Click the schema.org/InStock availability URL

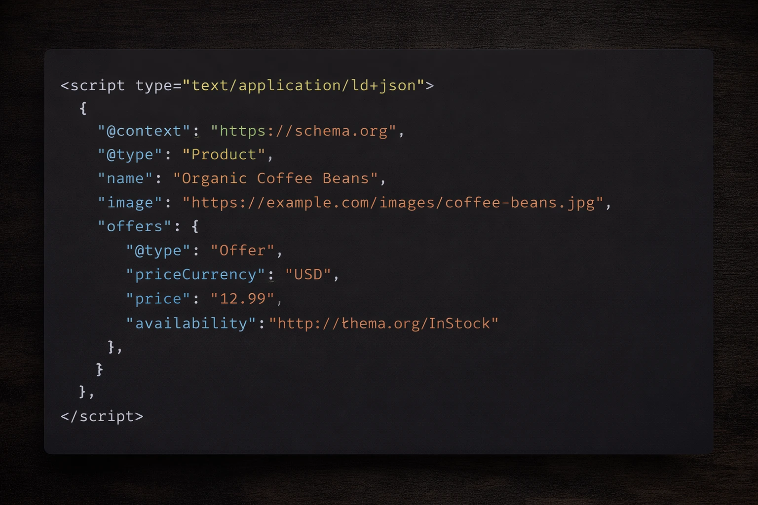(x=384, y=323)
